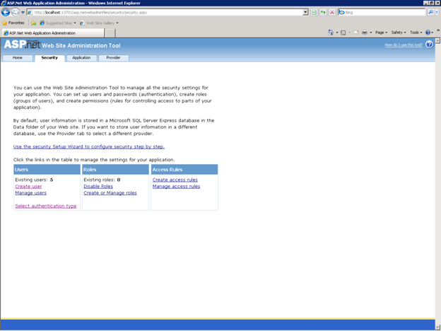Click the Print icon in command bar
This screenshot has width=441, height=331.
pyautogui.click(x=365, y=33)
